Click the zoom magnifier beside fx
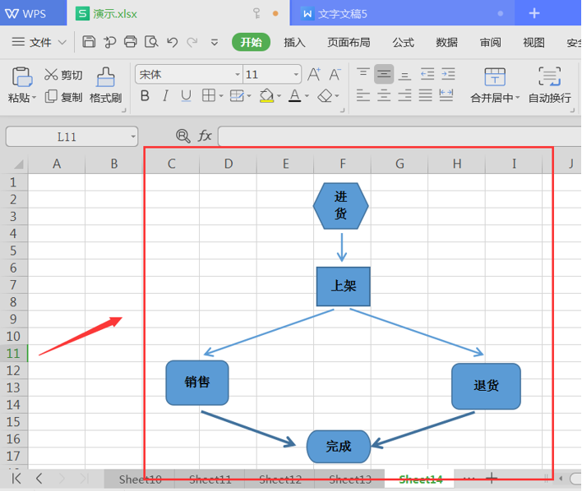Image resolution: width=582 pixels, height=491 pixels. pyautogui.click(x=183, y=135)
